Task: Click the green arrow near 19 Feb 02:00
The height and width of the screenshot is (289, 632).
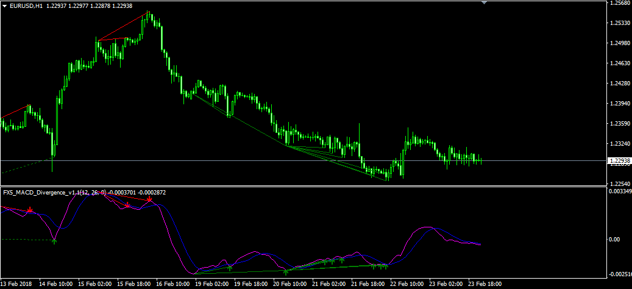Action: pyautogui.click(x=229, y=267)
